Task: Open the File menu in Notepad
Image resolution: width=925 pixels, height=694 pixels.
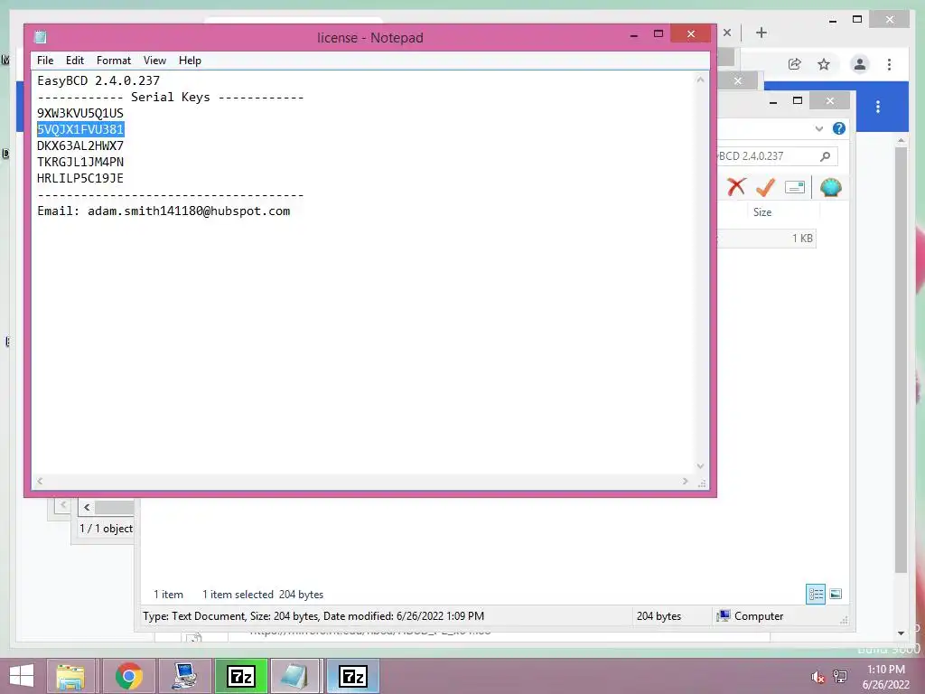Action: click(x=45, y=61)
